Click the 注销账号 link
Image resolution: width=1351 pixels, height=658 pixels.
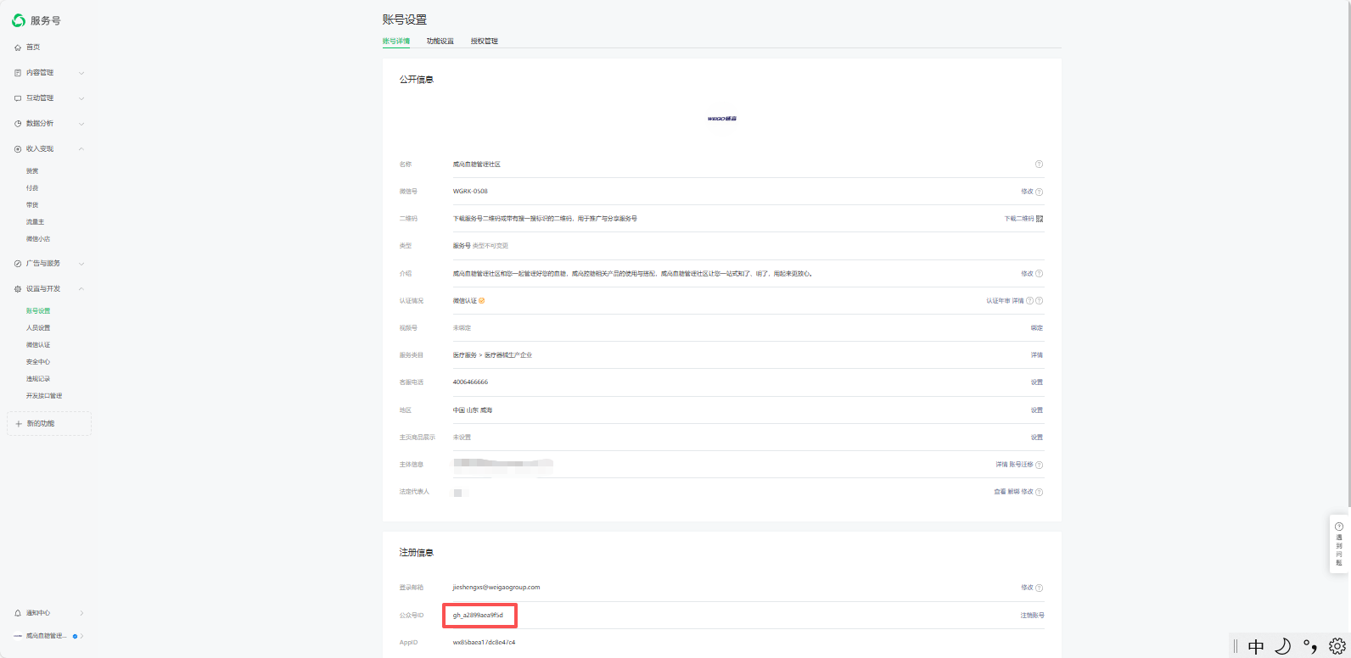1032,616
